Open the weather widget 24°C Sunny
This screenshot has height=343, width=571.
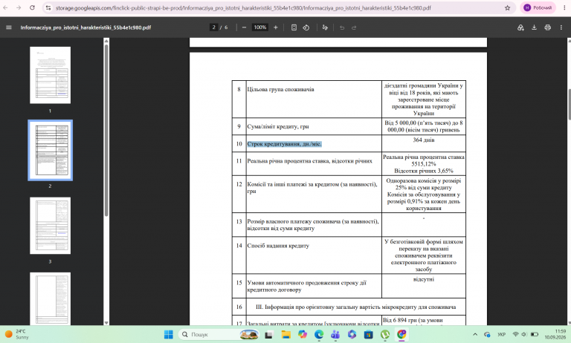(x=17, y=334)
